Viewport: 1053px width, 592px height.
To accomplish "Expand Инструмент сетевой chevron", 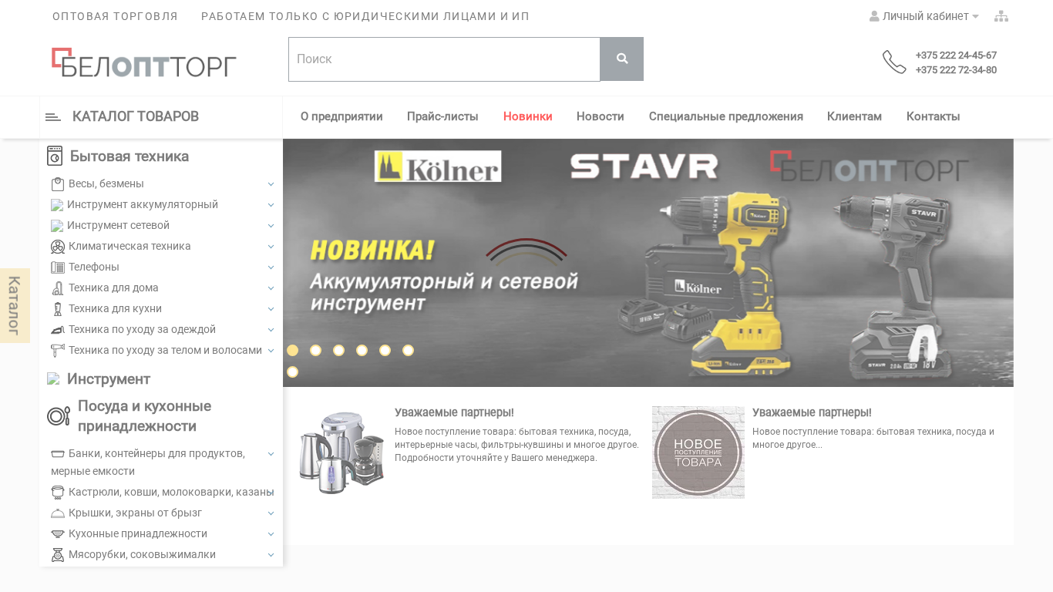I will [271, 226].
